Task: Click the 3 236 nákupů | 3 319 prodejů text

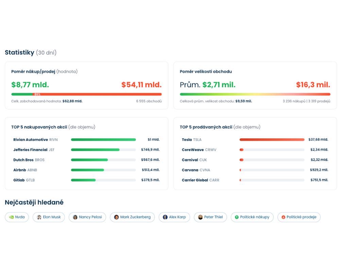Action: (x=306, y=101)
